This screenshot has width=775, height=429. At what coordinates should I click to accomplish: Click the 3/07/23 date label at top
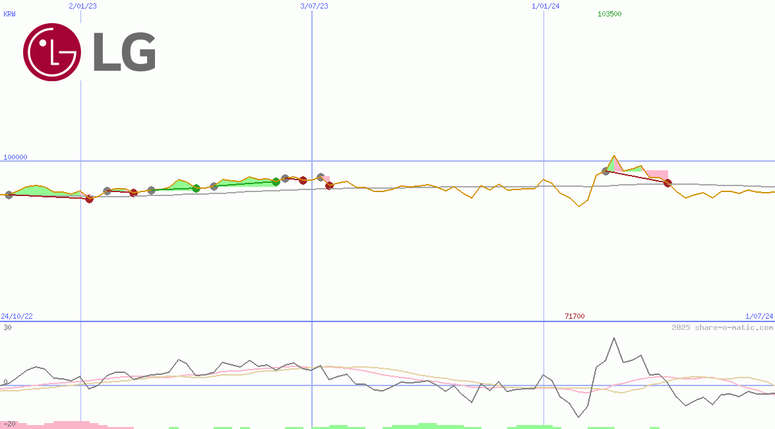click(x=314, y=6)
